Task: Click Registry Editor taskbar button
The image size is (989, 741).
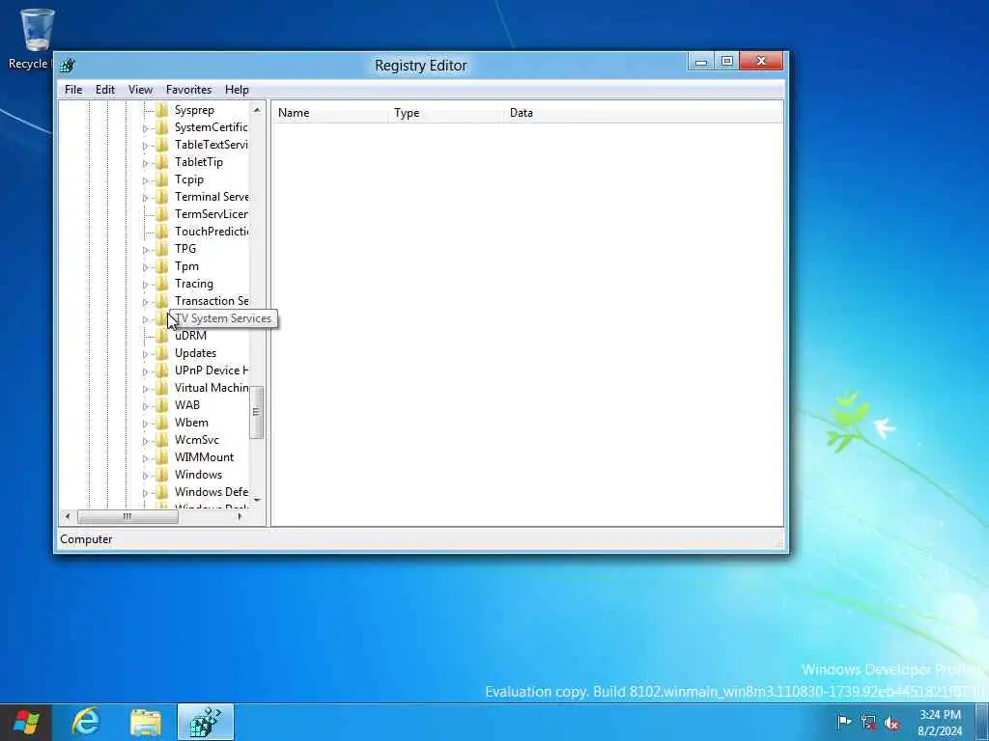Action: coord(206,722)
